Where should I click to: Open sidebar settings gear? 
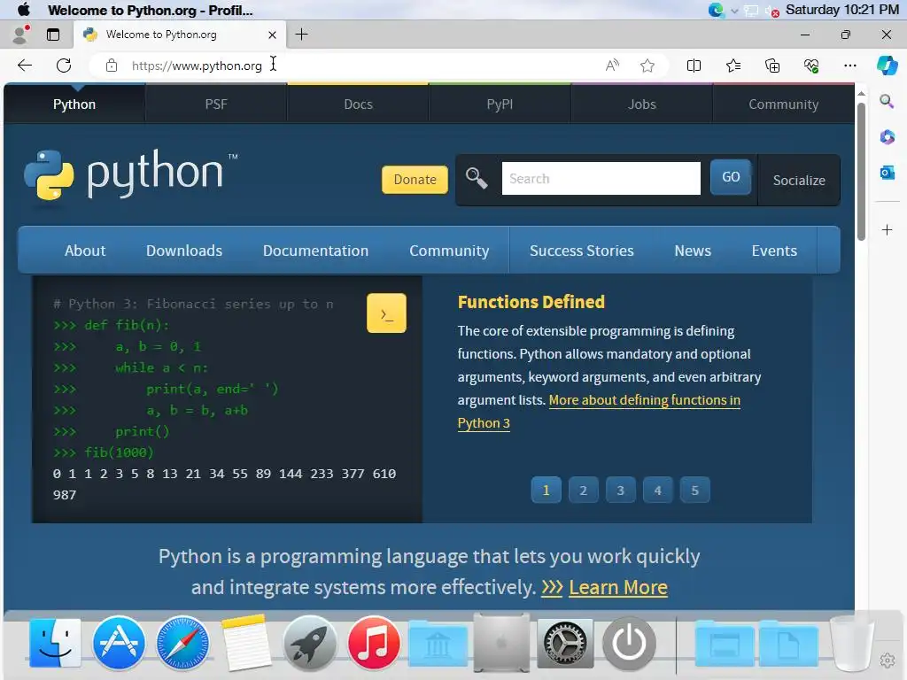pyautogui.click(x=887, y=660)
